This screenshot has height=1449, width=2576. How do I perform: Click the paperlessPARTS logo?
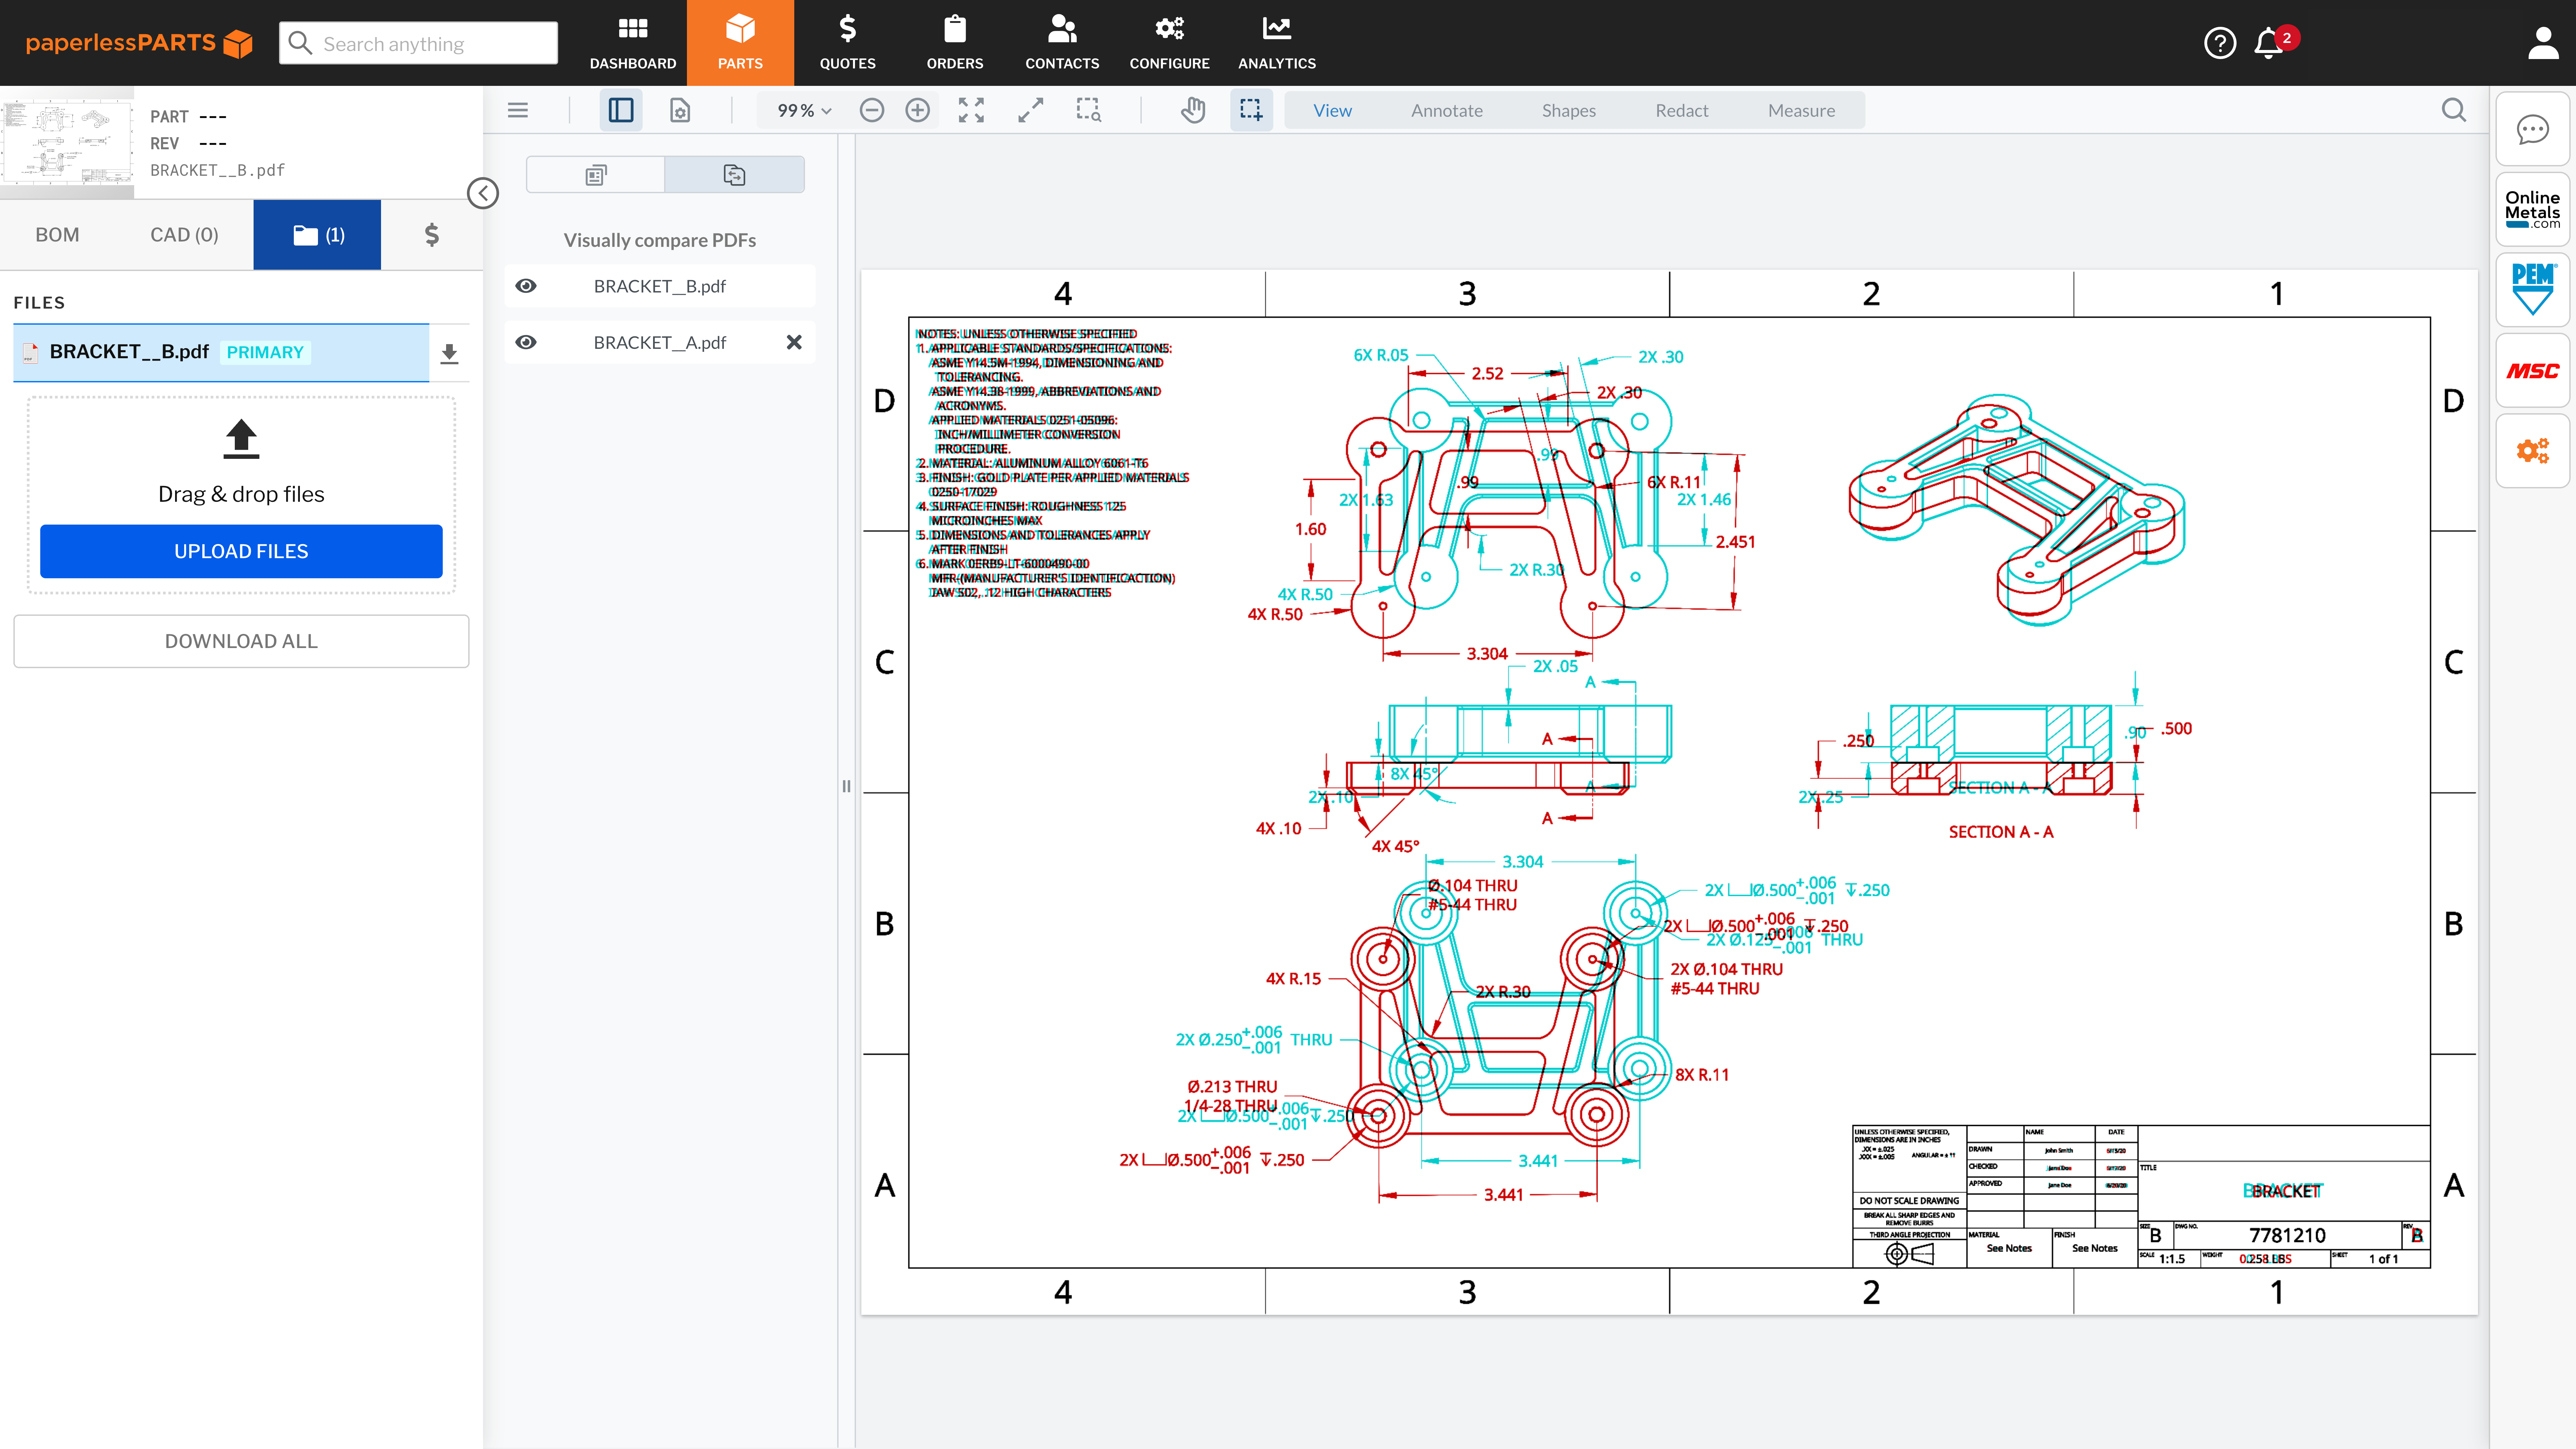point(139,43)
